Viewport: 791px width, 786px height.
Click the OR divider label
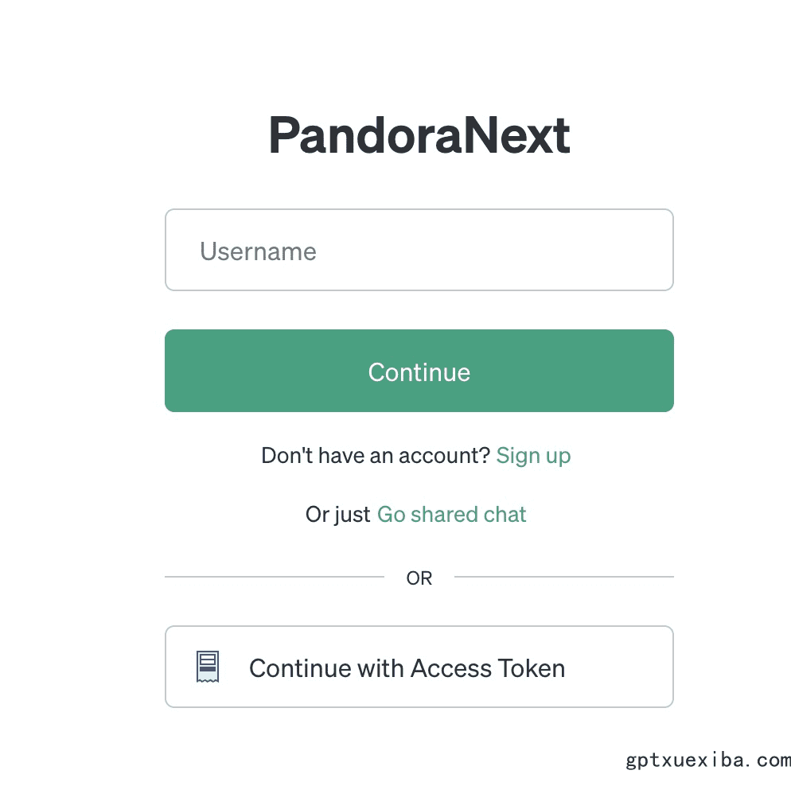(419, 578)
